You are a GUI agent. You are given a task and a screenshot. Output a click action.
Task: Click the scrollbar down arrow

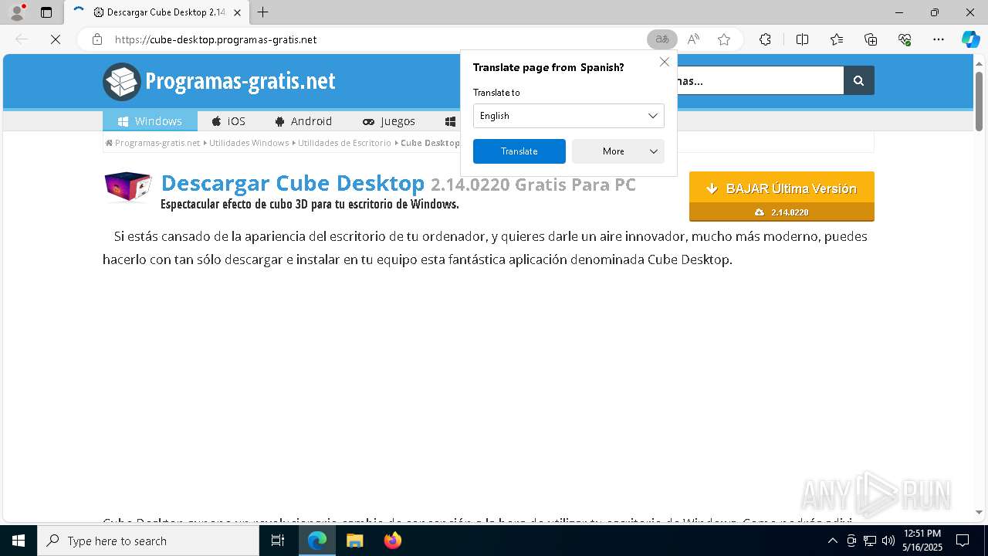click(x=979, y=512)
